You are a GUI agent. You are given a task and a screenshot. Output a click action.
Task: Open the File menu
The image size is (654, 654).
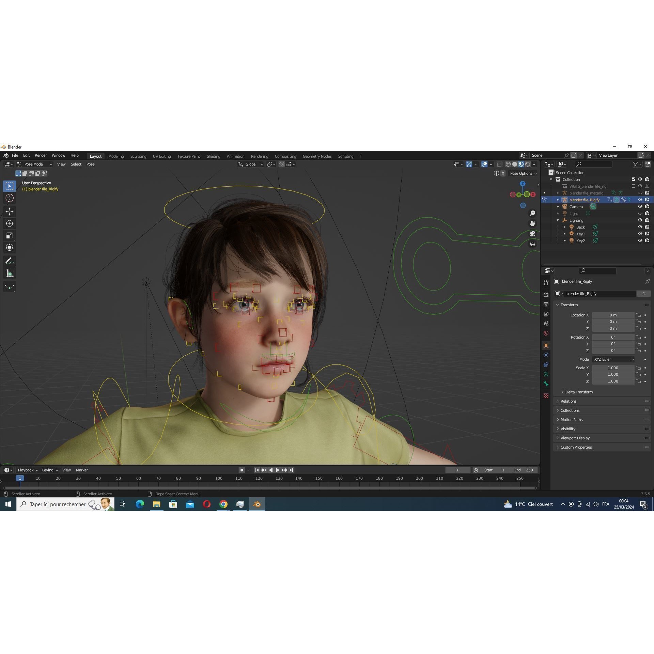tap(15, 155)
